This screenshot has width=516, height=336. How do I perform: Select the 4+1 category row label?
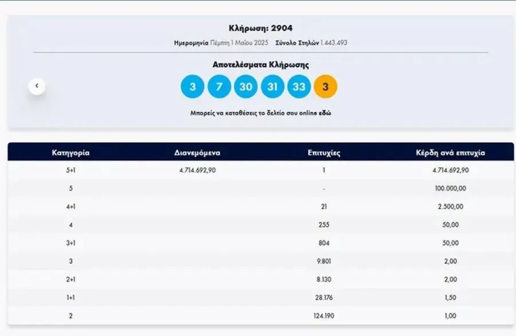tap(71, 206)
